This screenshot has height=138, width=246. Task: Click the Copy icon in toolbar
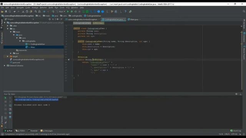point(27,11)
